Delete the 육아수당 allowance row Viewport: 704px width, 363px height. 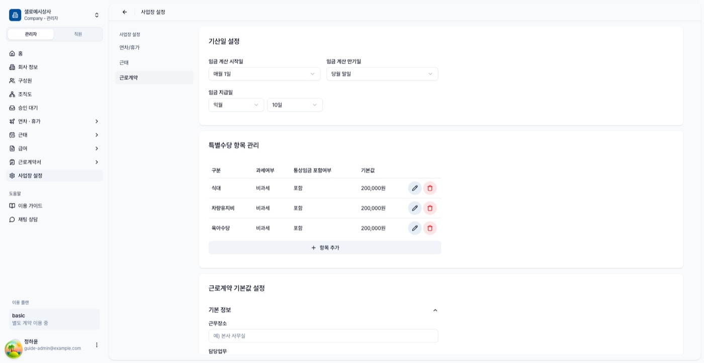(x=430, y=228)
